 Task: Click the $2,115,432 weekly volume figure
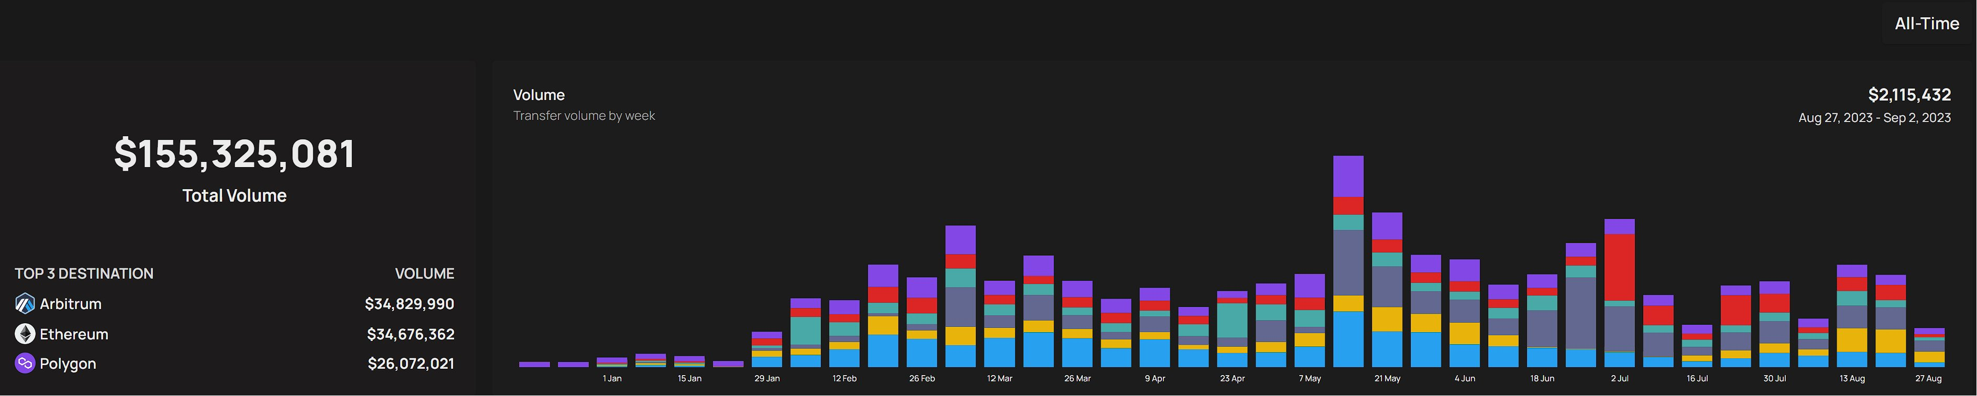(1909, 95)
